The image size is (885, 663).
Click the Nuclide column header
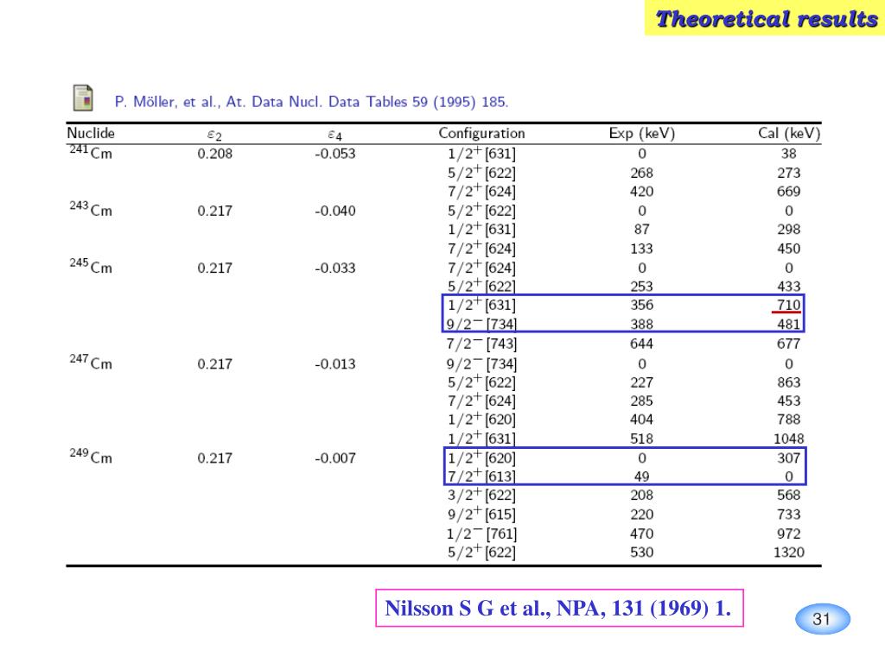[91, 133]
